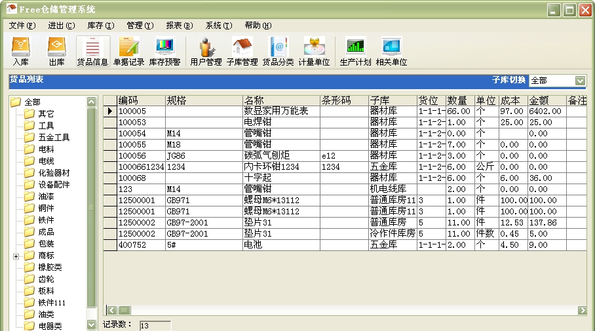
Task: Click the 出库 (stock out) toolbar icon
Action: pyautogui.click(x=57, y=51)
